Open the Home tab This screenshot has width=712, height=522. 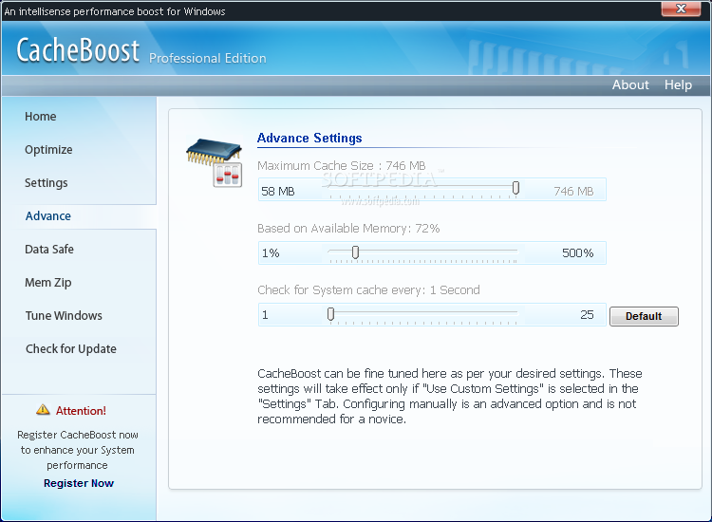(x=41, y=116)
